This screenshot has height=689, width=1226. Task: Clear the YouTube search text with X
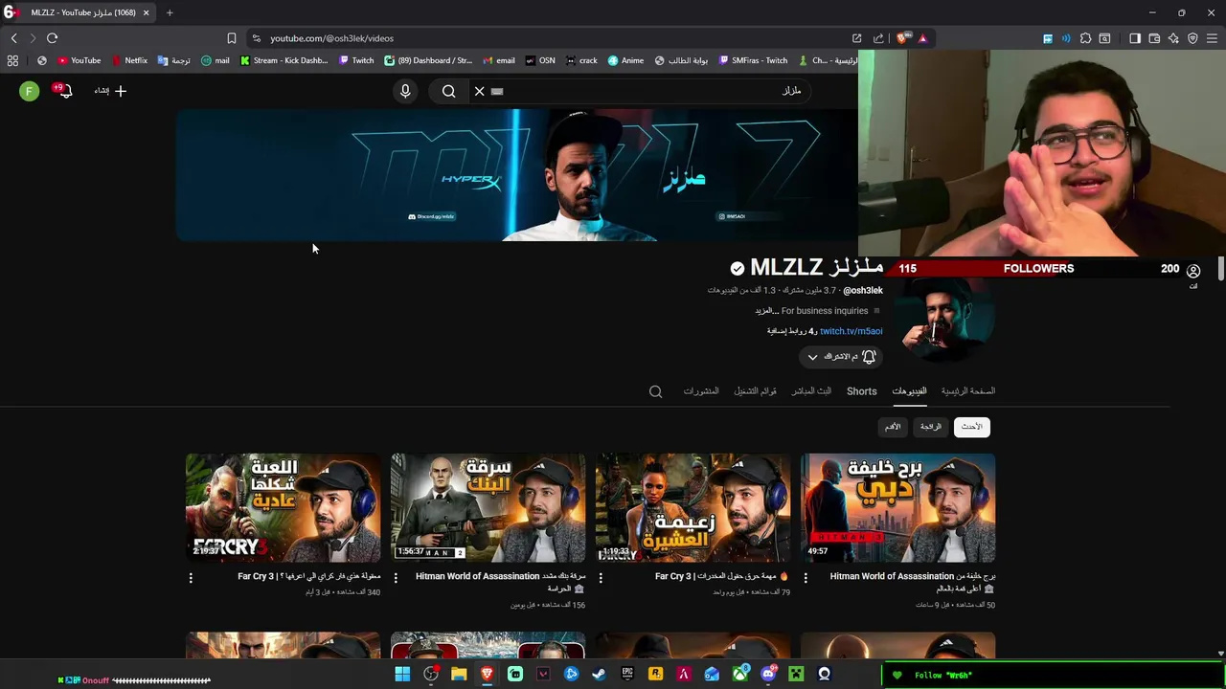coord(479,91)
